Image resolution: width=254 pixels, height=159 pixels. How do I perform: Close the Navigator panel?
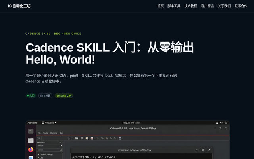click(62, 142)
